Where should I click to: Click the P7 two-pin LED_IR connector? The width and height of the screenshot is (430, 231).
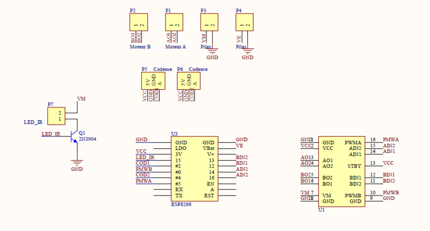(x=57, y=115)
